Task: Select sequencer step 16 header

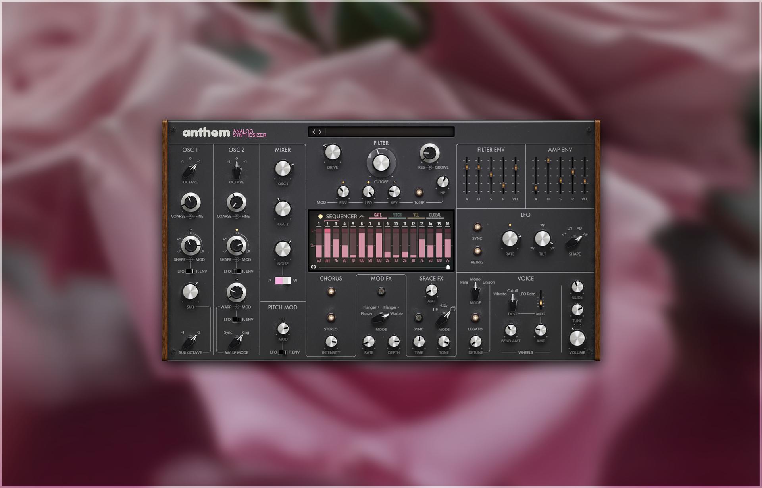Action: (x=448, y=224)
